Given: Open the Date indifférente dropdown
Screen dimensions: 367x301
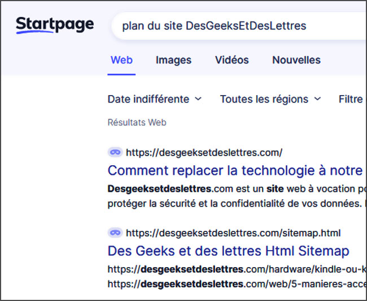Looking at the screenshot, I should [155, 99].
